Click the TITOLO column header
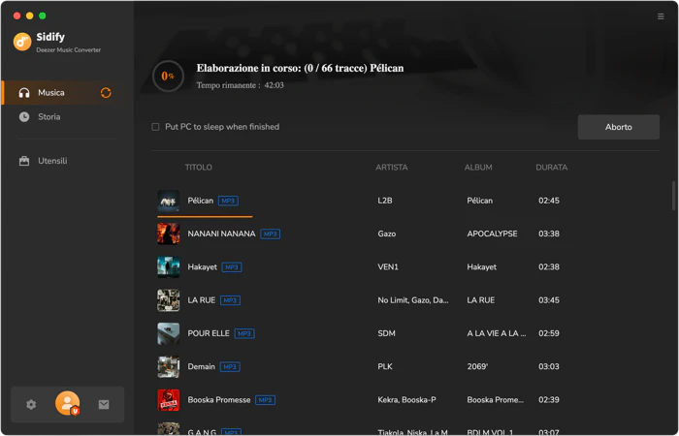 tap(198, 168)
